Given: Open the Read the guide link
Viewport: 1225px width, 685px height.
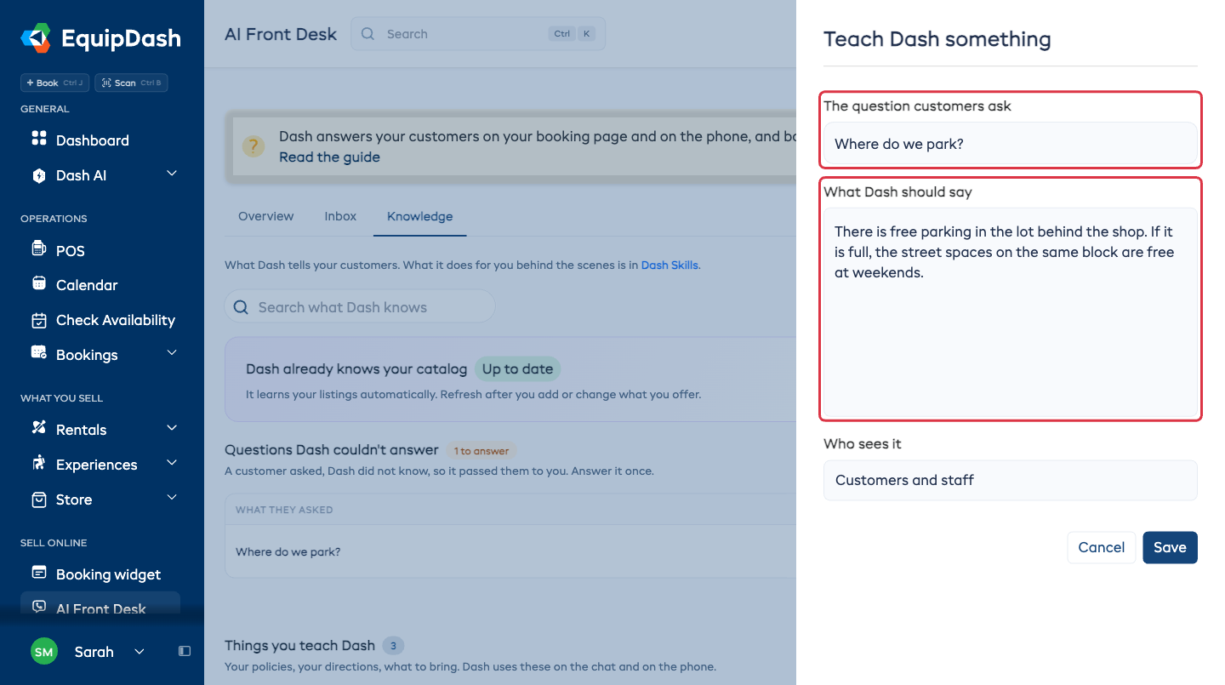Looking at the screenshot, I should coord(329,157).
